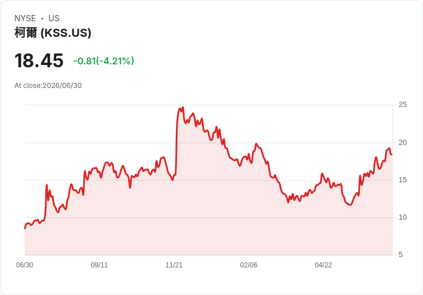
Task: Click the 11/21 x-axis date label
Action: (x=174, y=265)
